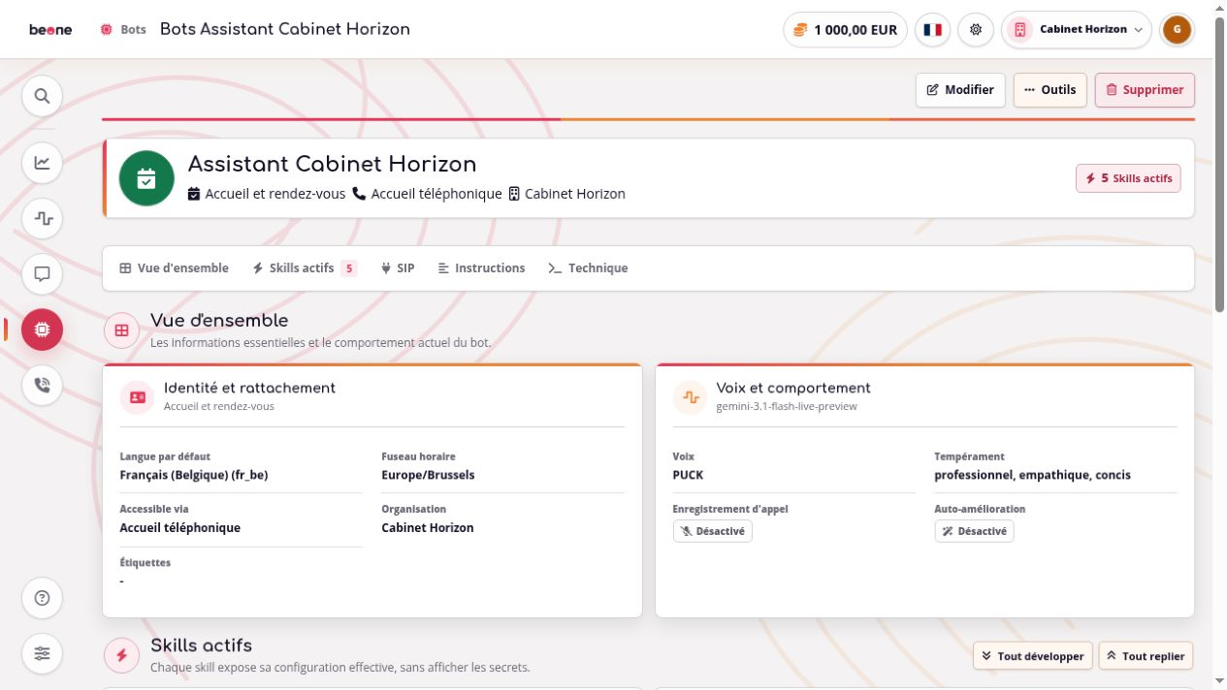The image size is (1227, 690).
Task: Click the Enregistrement d'appel Désactivé badge
Action: pyautogui.click(x=713, y=531)
